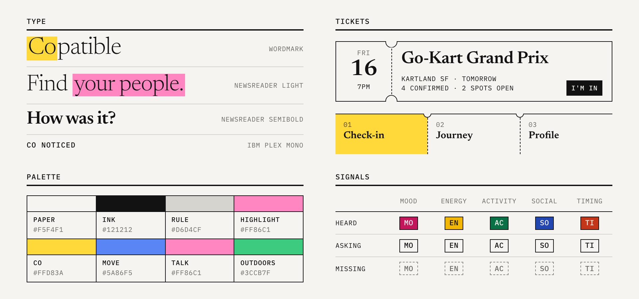The image size is (639, 299).
Task: Click the I'M IN button
Action: (584, 88)
